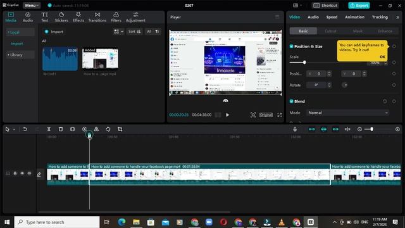Click the Original aspect ratio button
Image resolution: width=405 pixels, height=228 pixels.
point(266,115)
